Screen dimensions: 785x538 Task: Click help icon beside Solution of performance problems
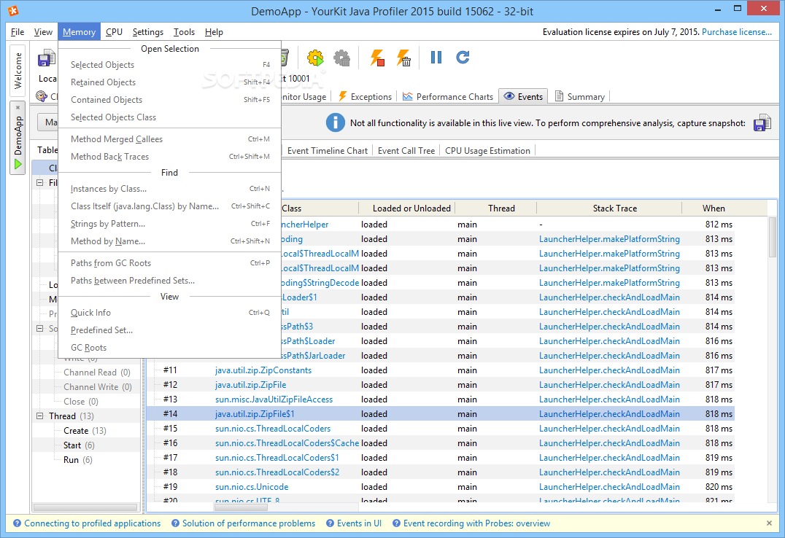click(x=175, y=523)
